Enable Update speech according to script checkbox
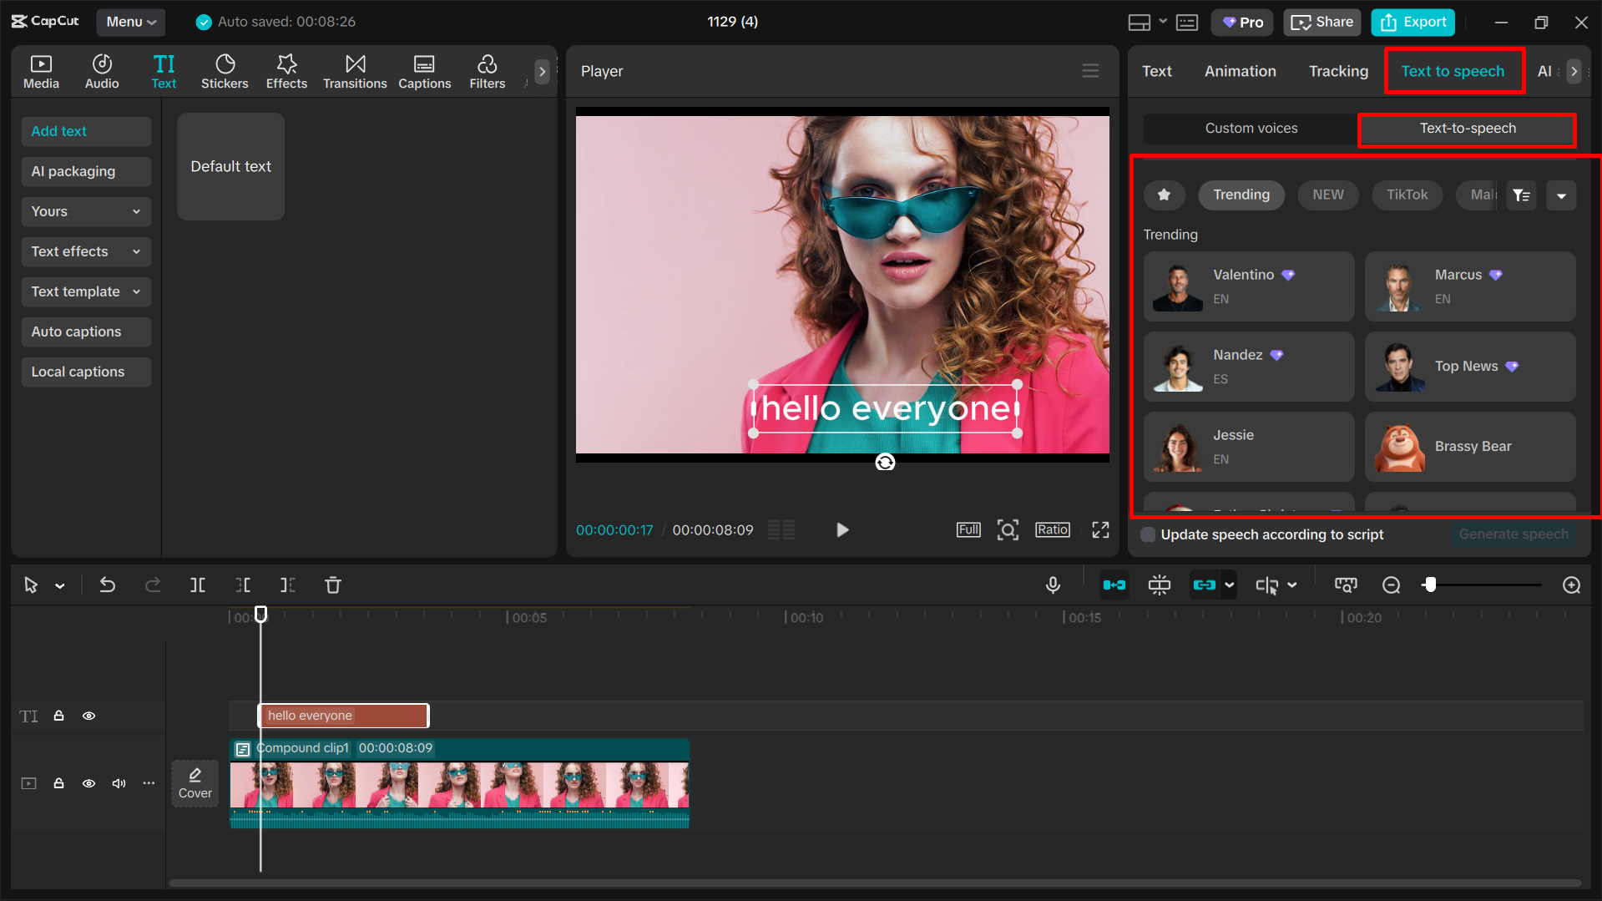 [x=1149, y=534]
